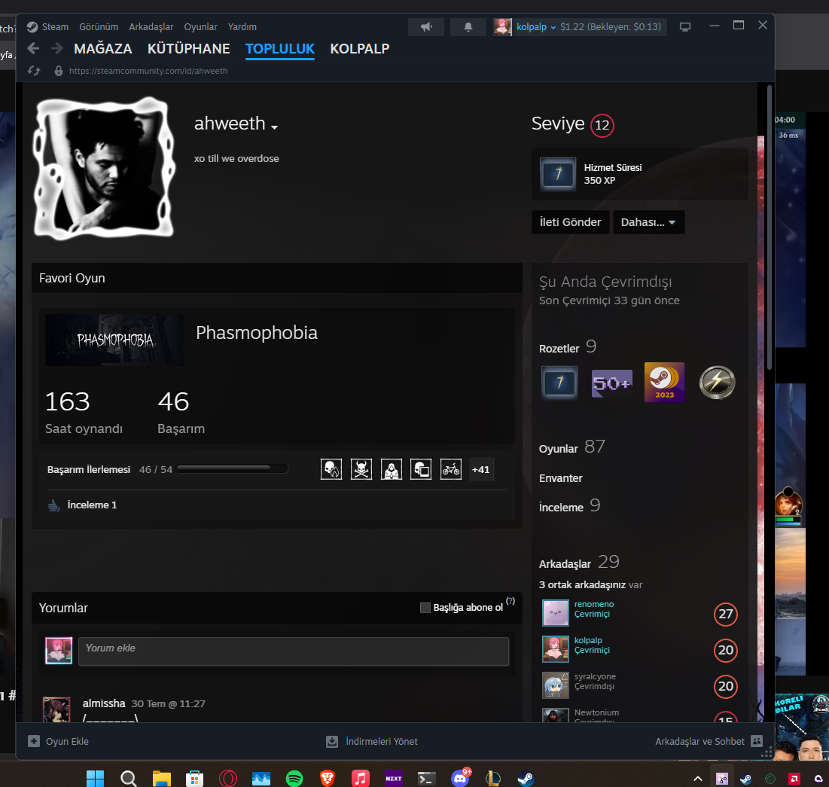Switch to the KÜTÜPHANE tab
The width and height of the screenshot is (829, 787).
tap(189, 49)
